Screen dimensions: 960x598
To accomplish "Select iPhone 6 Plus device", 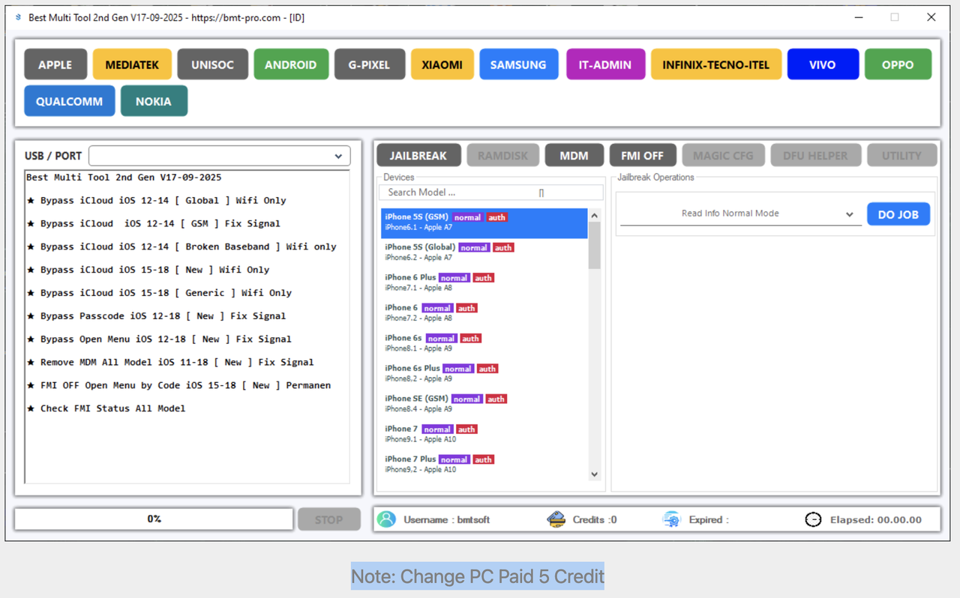I will pos(484,283).
